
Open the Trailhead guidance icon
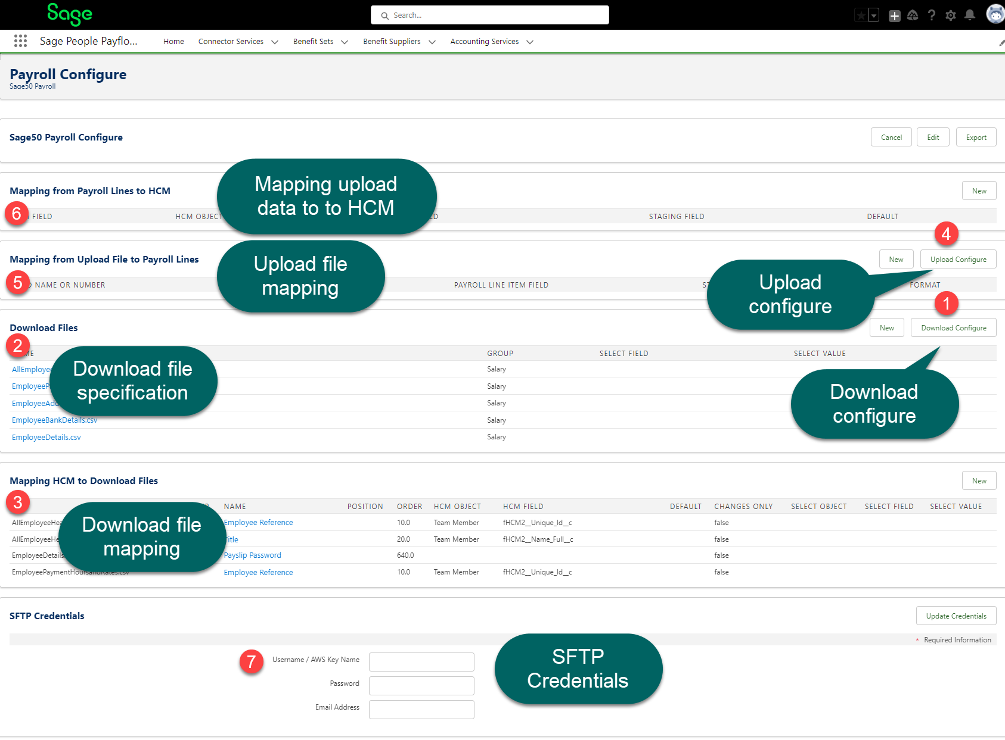click(x=913, y=15)
